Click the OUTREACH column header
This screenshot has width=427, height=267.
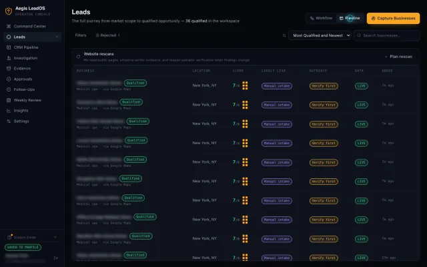[318, 71]
